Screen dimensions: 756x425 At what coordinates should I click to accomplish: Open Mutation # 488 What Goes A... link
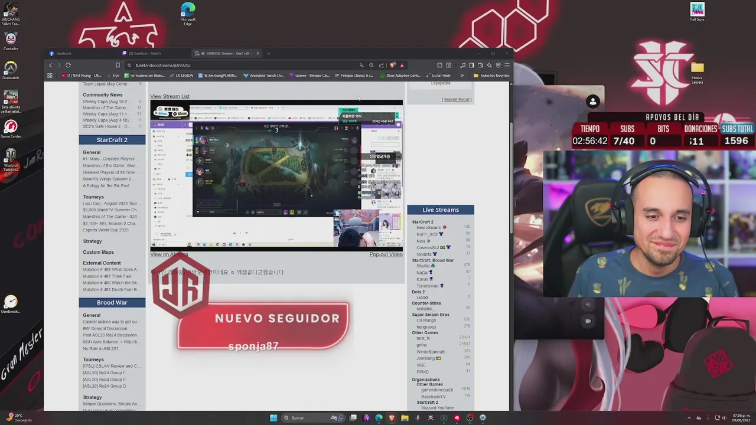(109, 270)
